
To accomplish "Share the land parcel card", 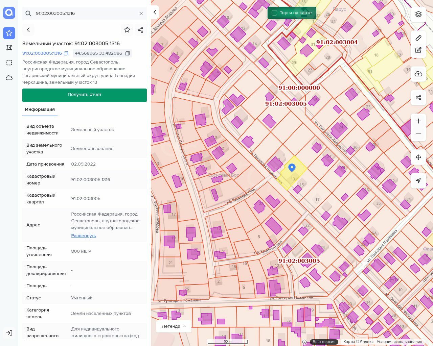I will coord(141,30).
